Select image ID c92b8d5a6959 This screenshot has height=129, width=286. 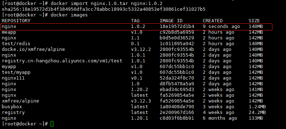[x=177, y=32]
